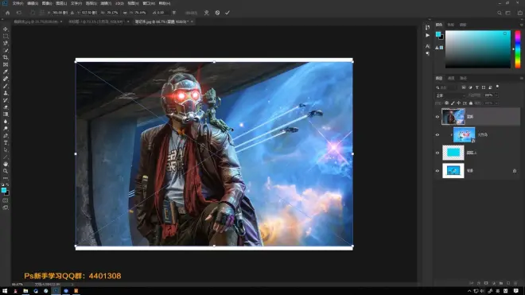Cancel the transform with the circle-slash button
The height and width of the screenshot is (295, 525).
(217, 13)
